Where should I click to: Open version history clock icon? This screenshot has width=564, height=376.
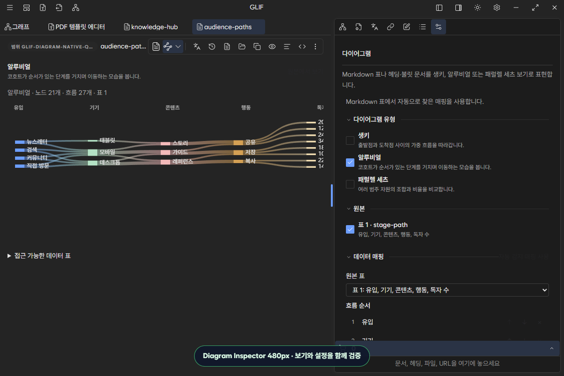click(212, 47)
